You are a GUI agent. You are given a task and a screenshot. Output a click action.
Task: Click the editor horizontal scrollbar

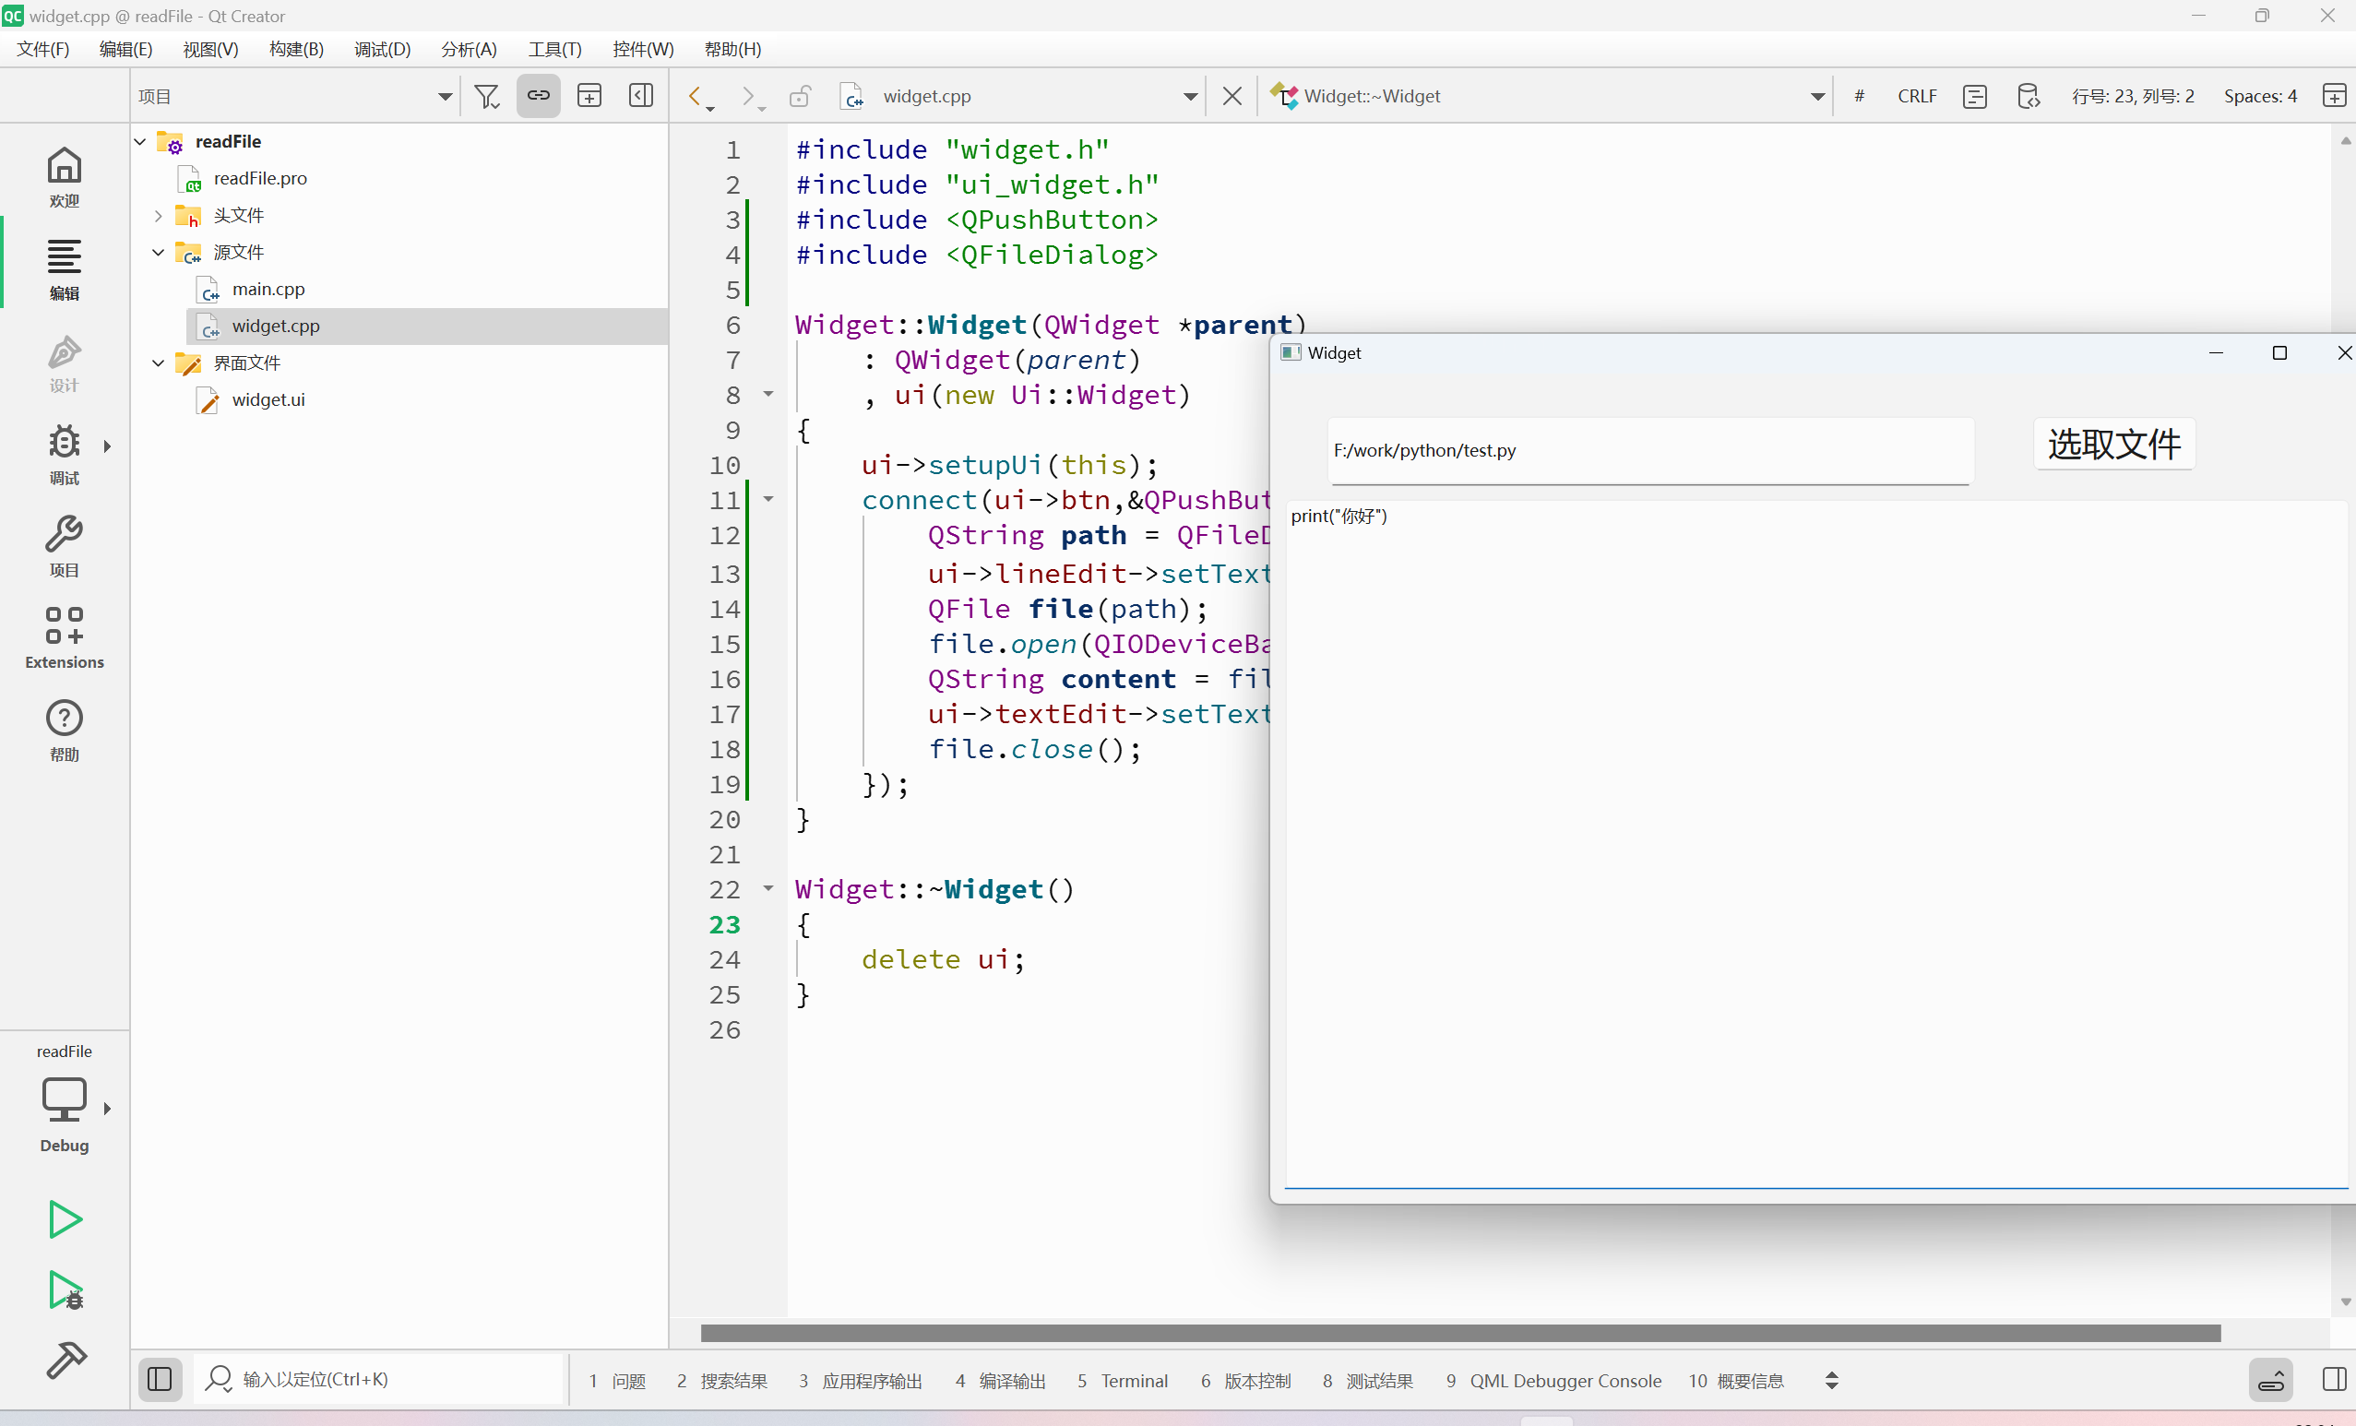[x=1459, y=1332]
